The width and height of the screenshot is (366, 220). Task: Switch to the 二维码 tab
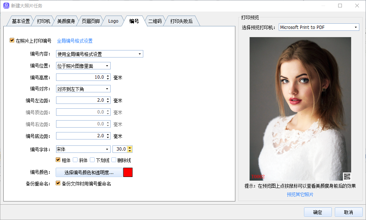[155, 21]
